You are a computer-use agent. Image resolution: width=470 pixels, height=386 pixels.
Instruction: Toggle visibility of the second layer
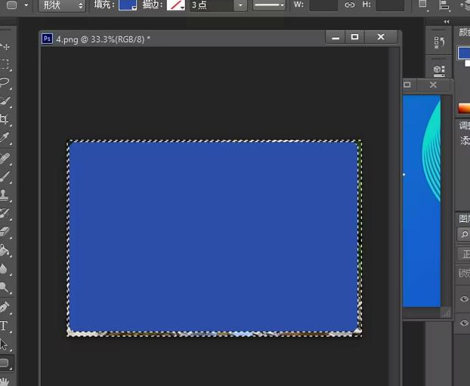click(465, 323)
